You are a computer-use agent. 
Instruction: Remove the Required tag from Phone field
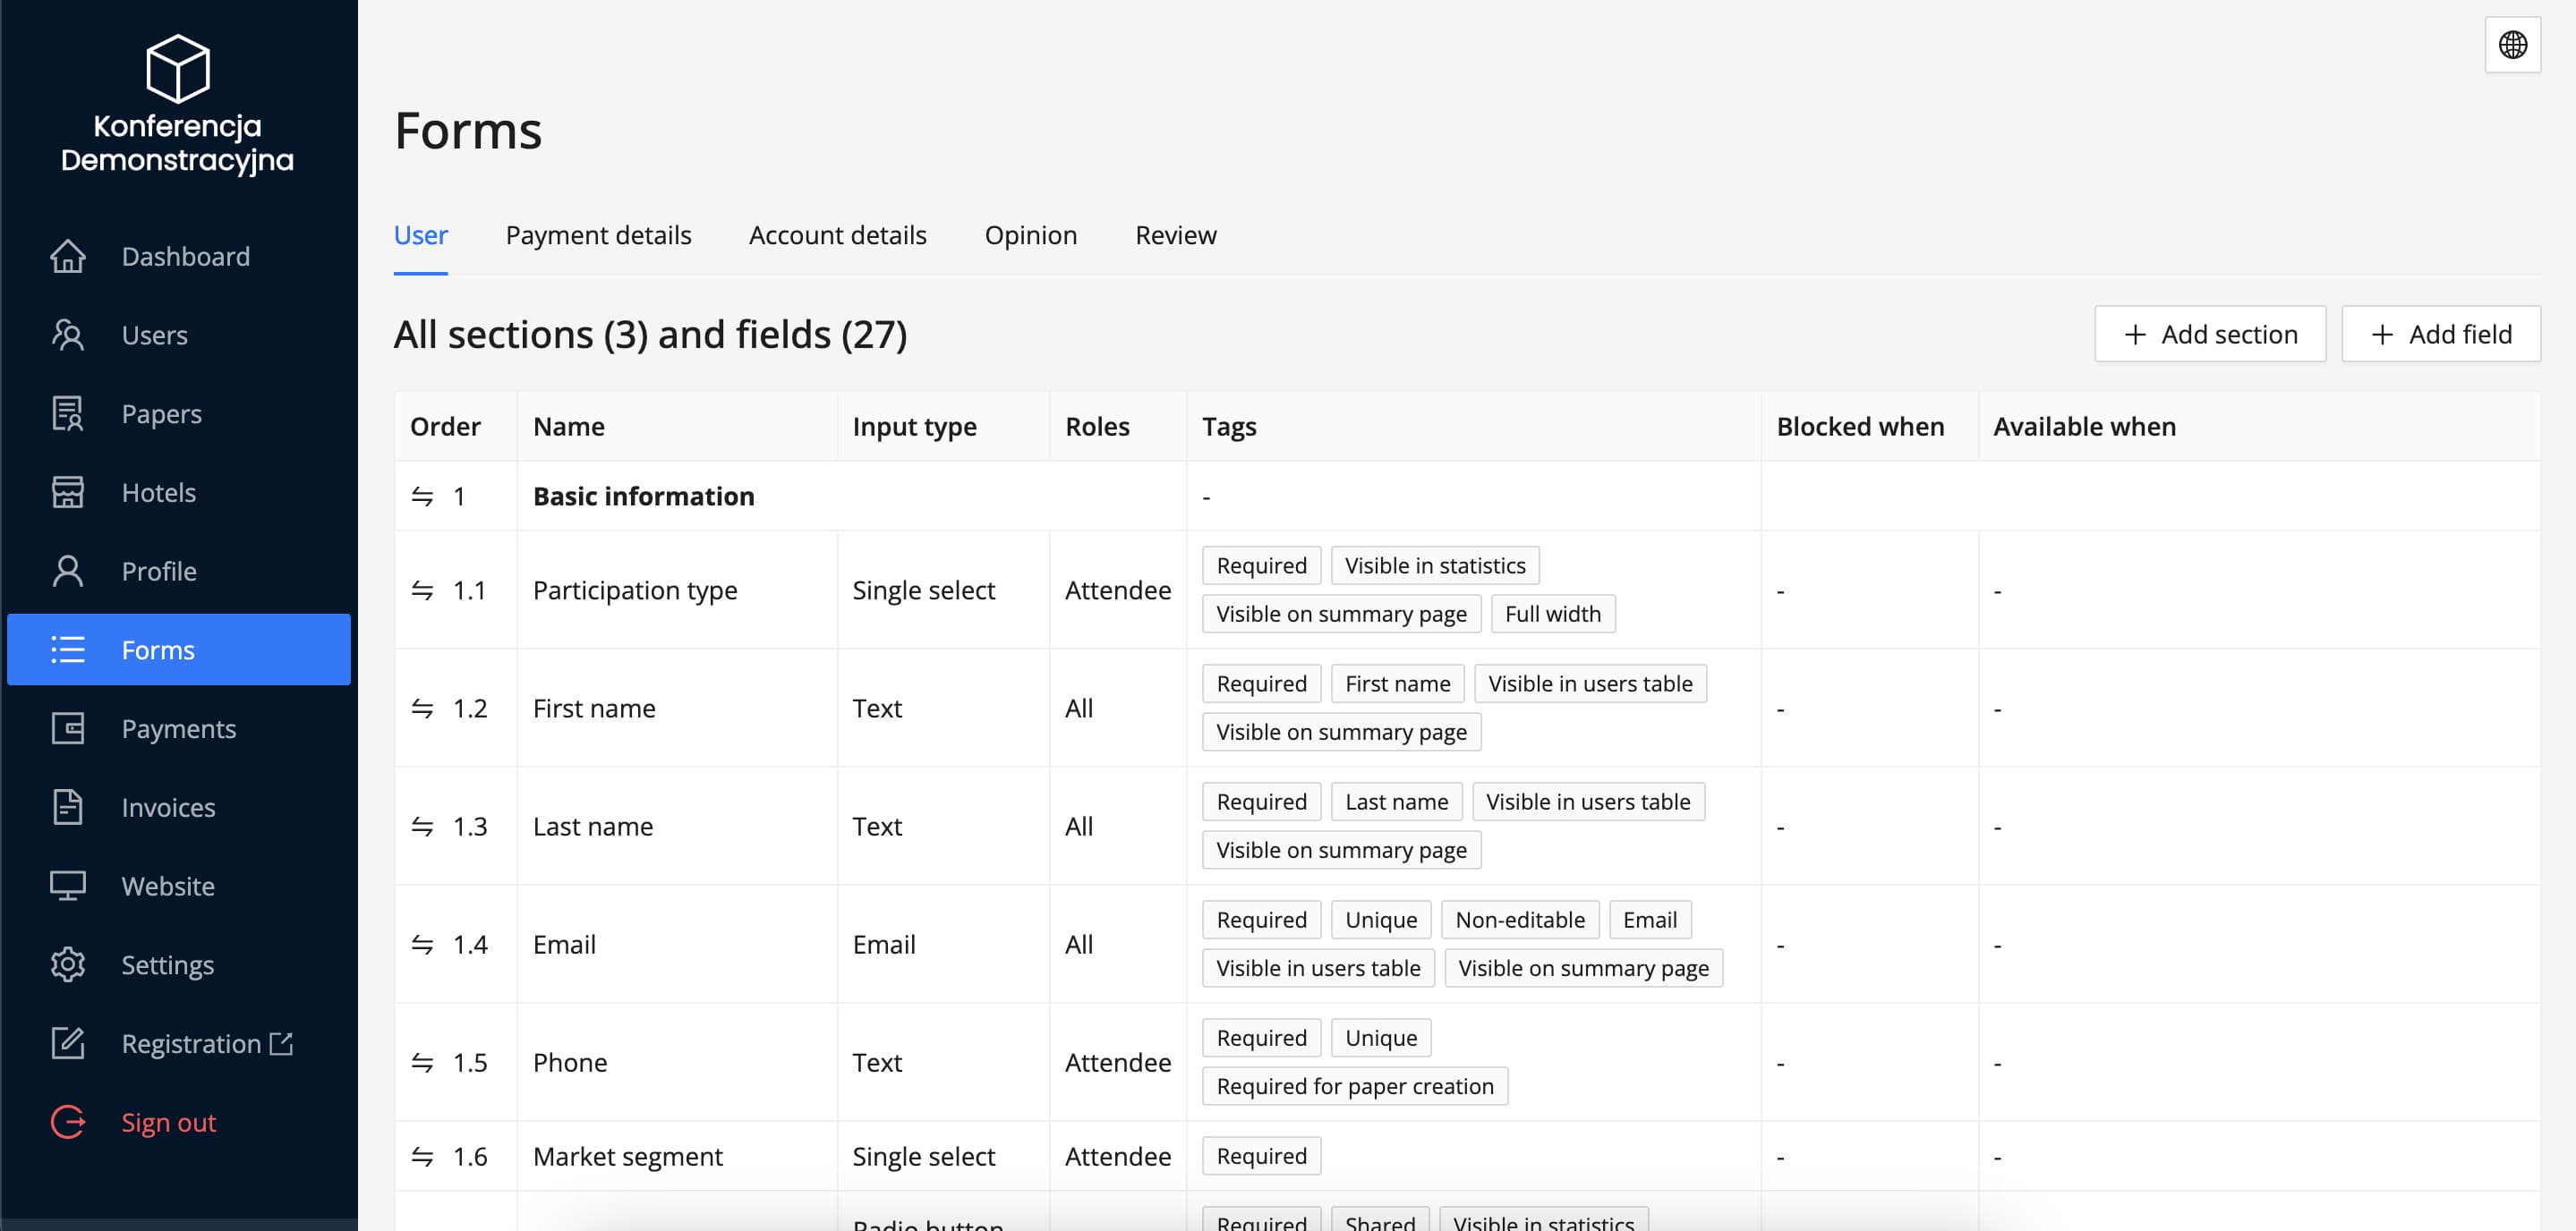tap(1261, 1037)
